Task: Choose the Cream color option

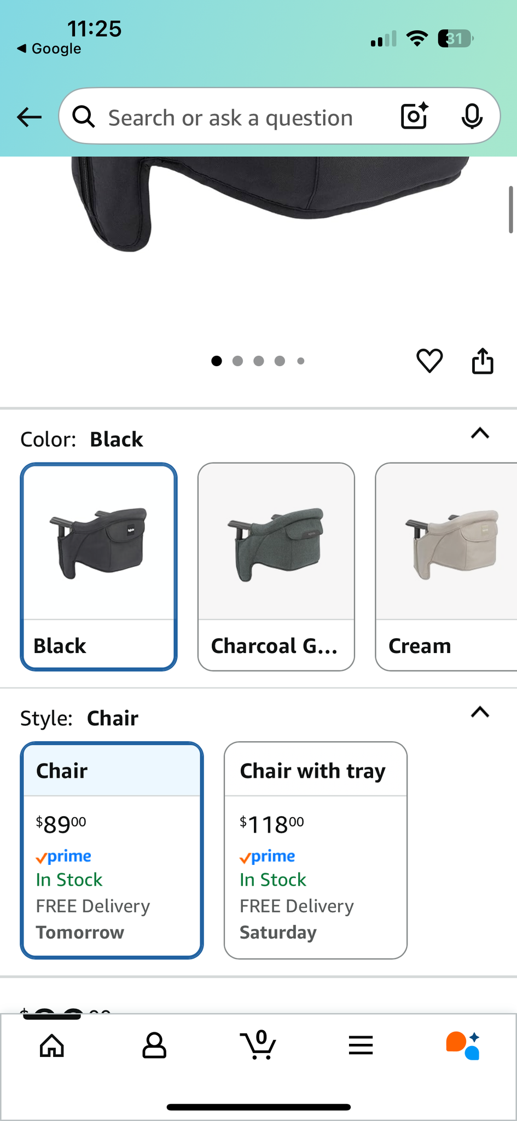Action: pos(446,567)
